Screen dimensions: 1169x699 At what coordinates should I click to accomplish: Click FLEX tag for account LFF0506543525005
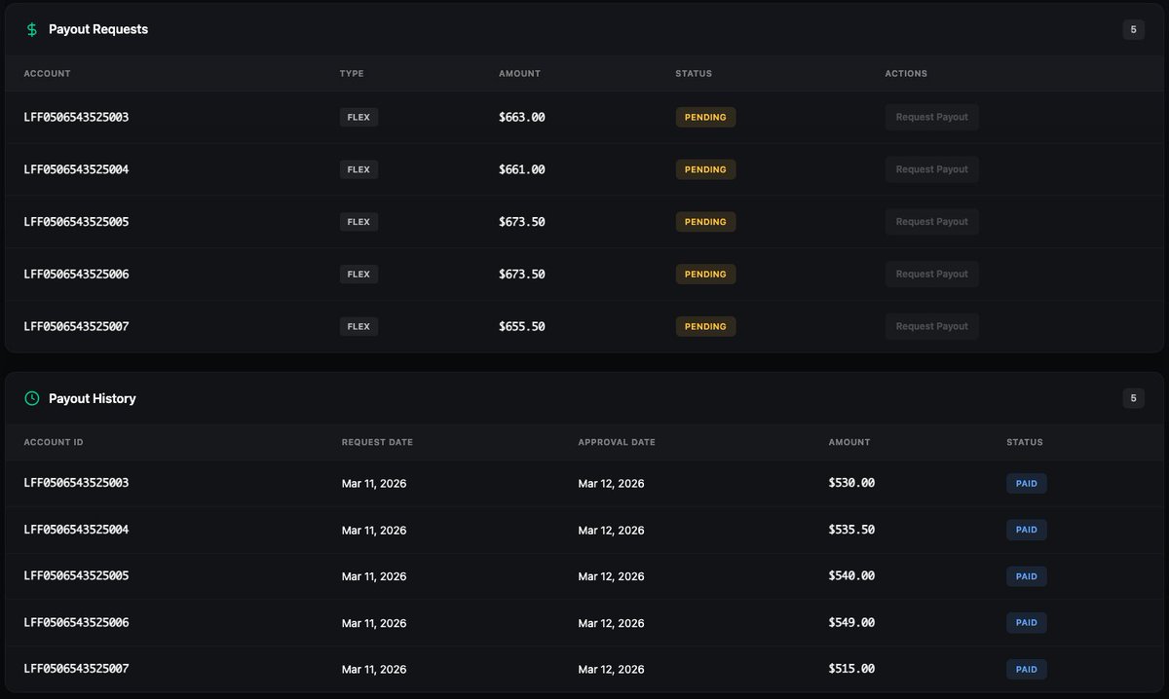[x=358, y=222]
